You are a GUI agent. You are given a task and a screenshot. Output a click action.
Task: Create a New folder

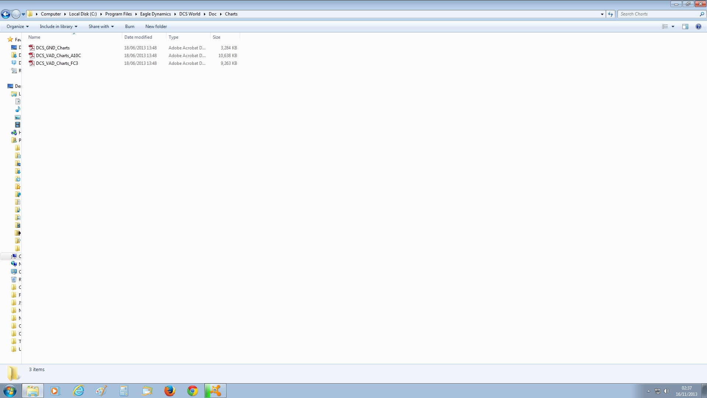[156, 27]
